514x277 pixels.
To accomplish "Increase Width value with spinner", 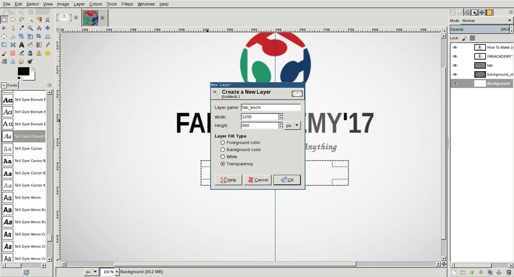I will [281, 115].
